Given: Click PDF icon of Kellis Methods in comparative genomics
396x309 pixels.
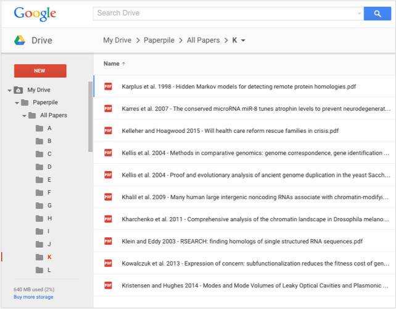Looking at the screenshot, I should (x=108, y=153).
